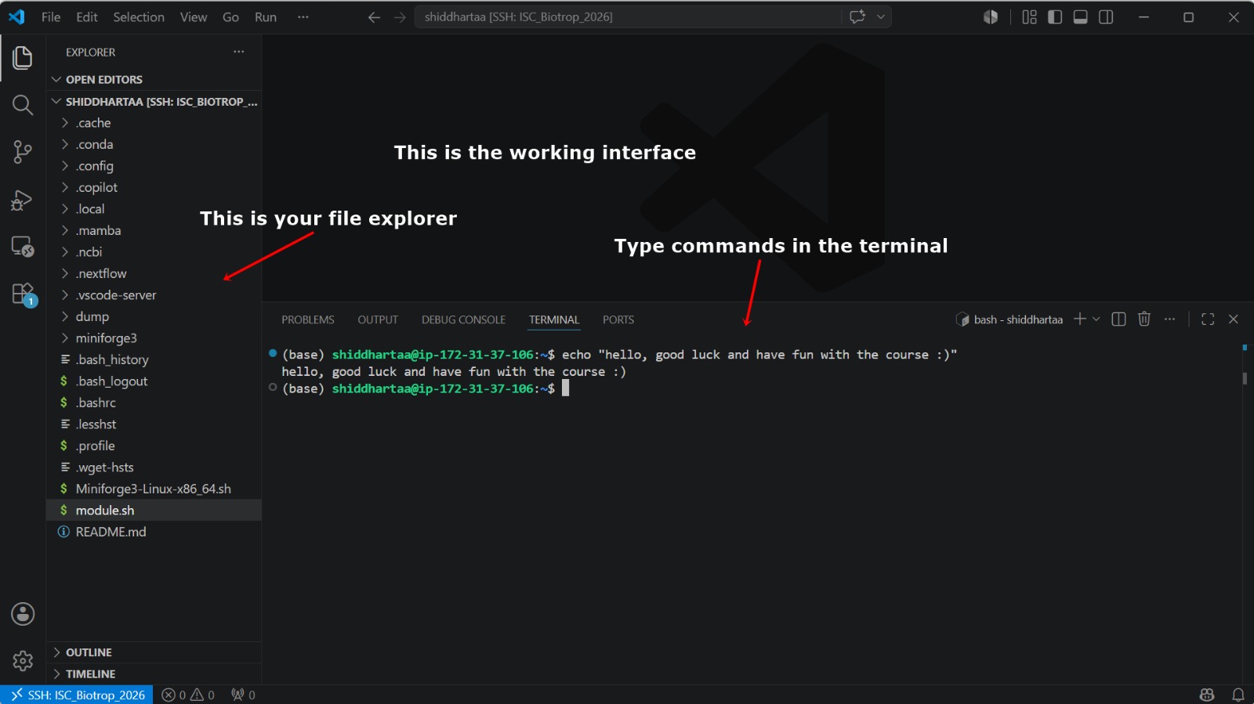Open notifications bell in status bar

click(x=1238, y=695)
